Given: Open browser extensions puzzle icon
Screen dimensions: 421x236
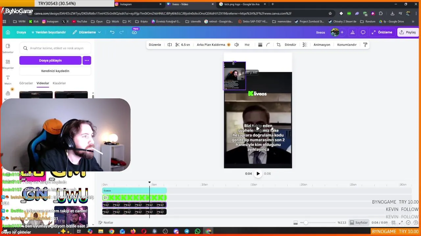Looking at the screenshot, I should coord(381,13).
